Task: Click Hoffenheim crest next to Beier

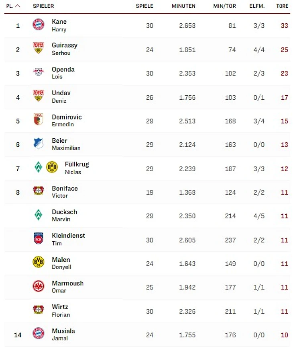Action: (x=39, y=144)
